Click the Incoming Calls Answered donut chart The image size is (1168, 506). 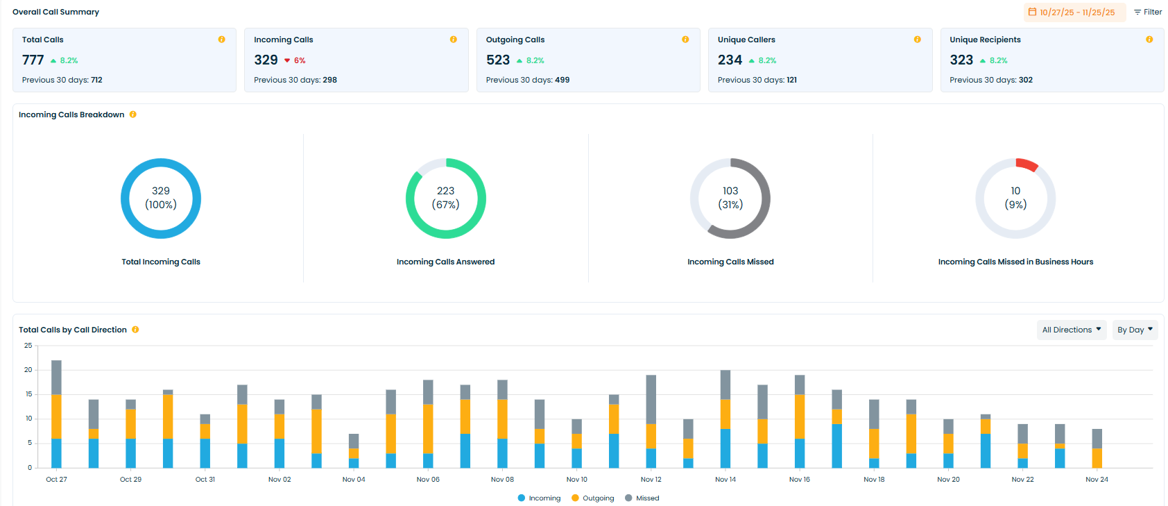pyautogui.click(x=446, y=199)
